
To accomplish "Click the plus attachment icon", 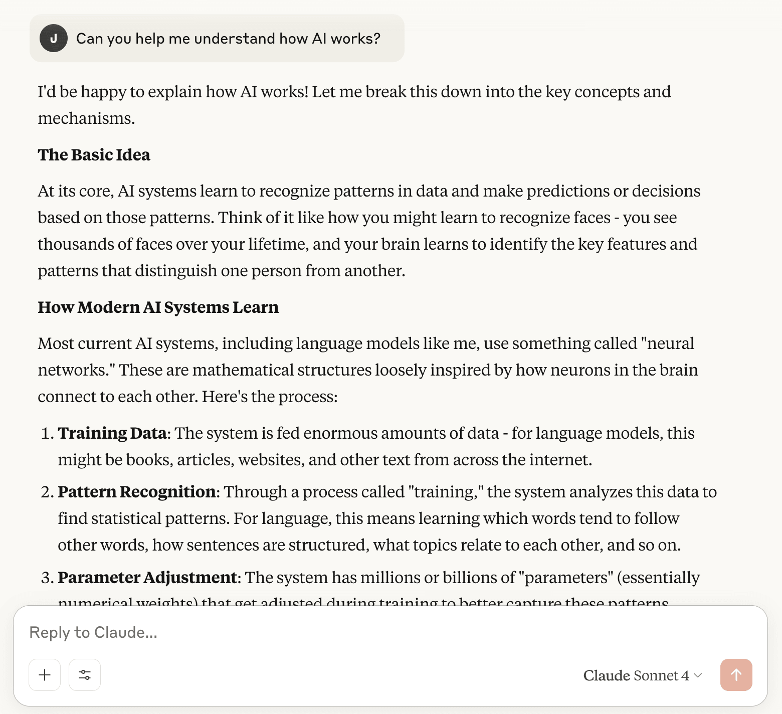I will pyautogui.click(x=45, y=675).
